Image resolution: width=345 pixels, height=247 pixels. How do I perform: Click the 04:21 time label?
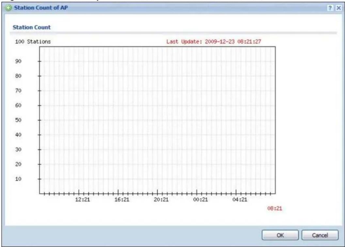240,199
